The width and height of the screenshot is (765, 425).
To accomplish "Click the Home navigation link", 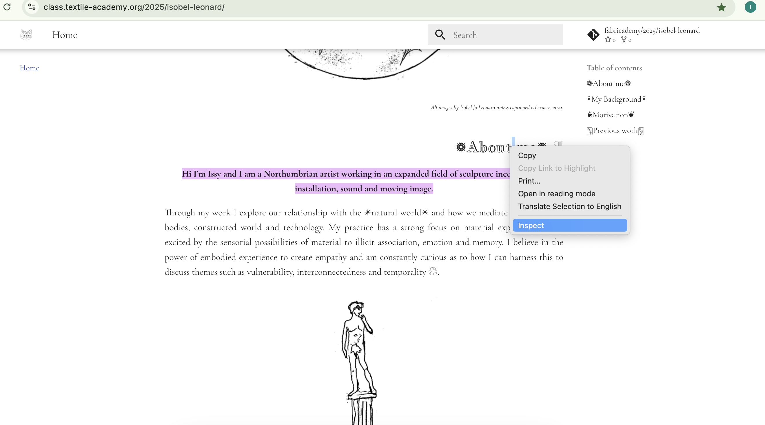I will pyautogui.click(x=30, y=67).
